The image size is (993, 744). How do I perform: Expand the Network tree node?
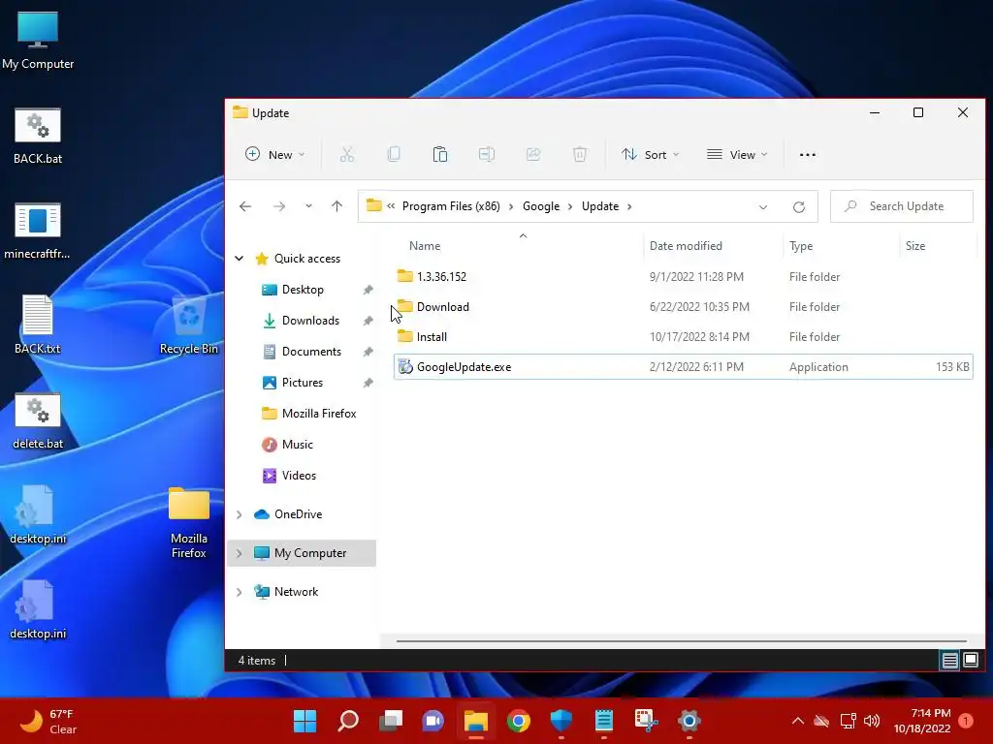click(240, 592)
